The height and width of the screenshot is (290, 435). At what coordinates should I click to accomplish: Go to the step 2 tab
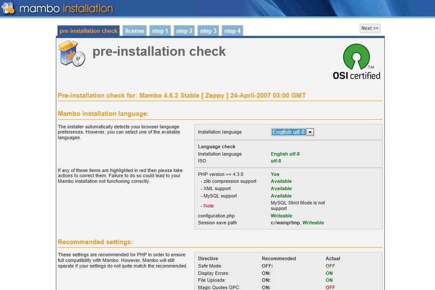(x=184, y=31)
